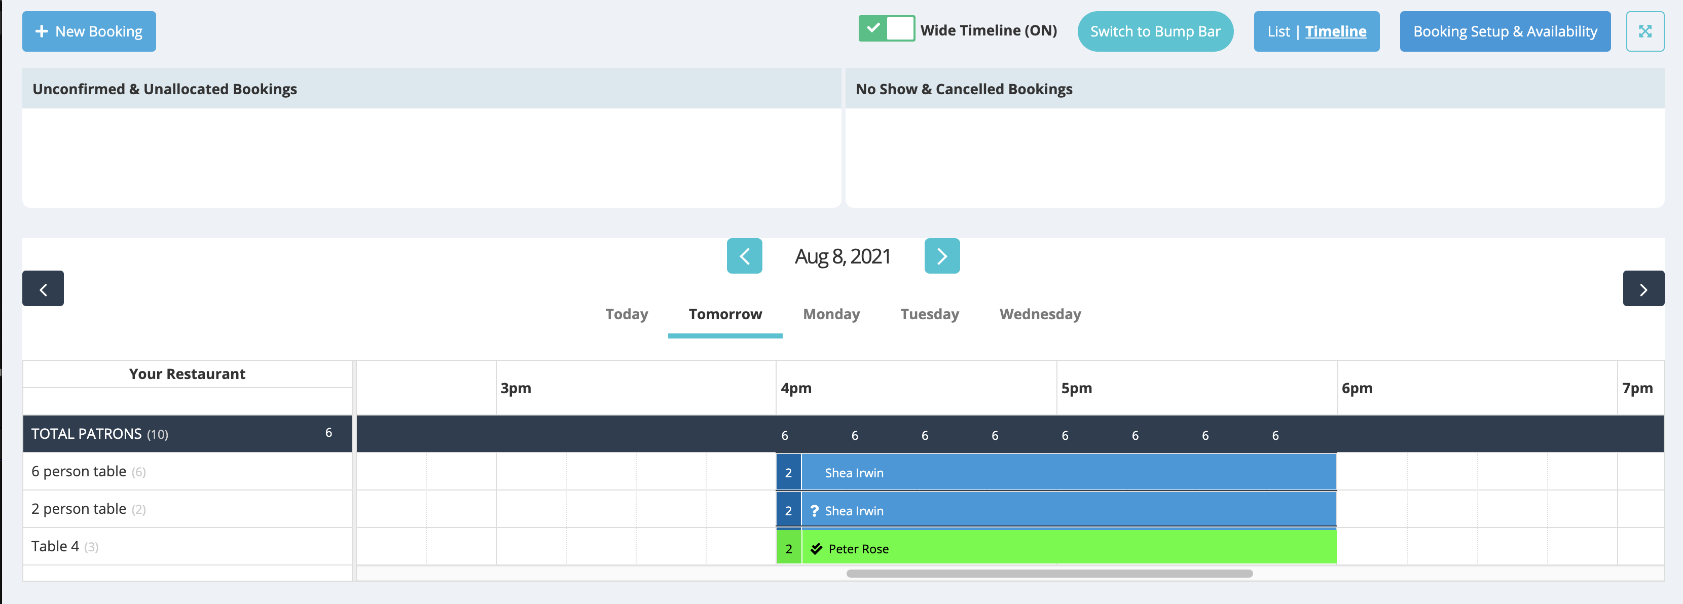Toggle the Wide Timeline switch off
This screenshot has height=604, width=1683.
[886, 29]
